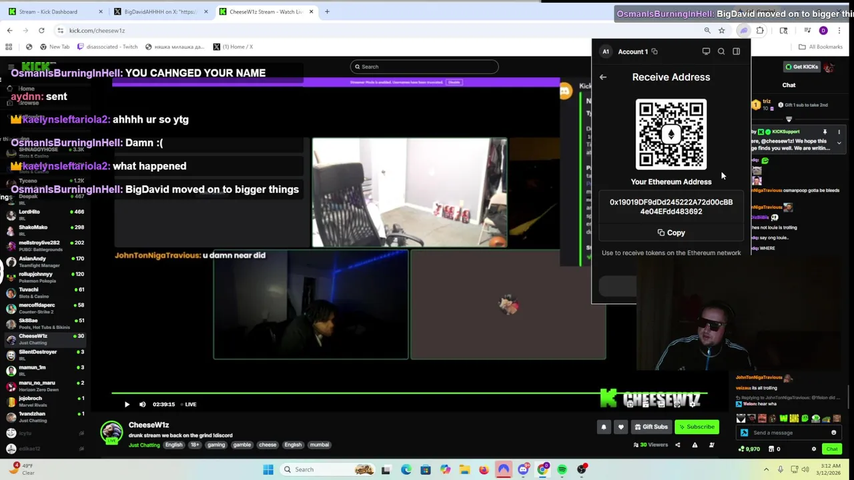Open wallet monitor view icon
Image resolution: width=854 pixels, height=480 pixels.
tap(706, 51)
